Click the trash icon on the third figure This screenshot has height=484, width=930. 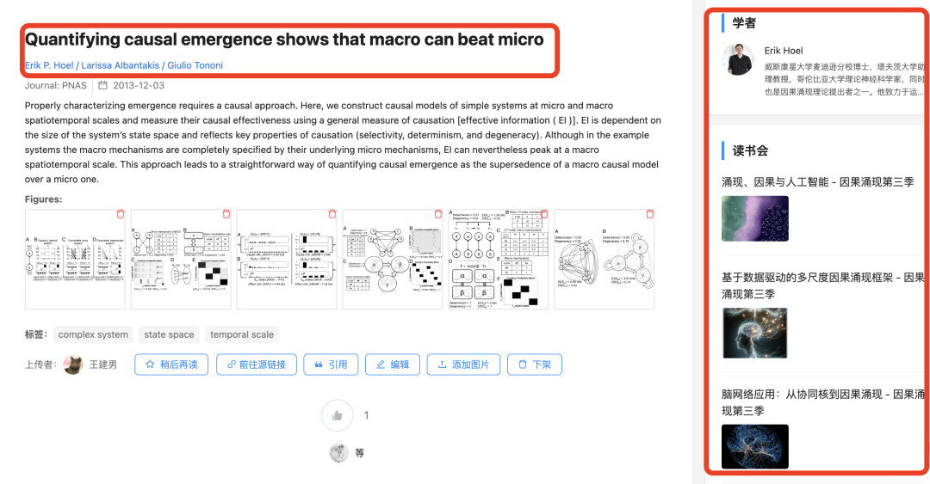tap(332, 214)
